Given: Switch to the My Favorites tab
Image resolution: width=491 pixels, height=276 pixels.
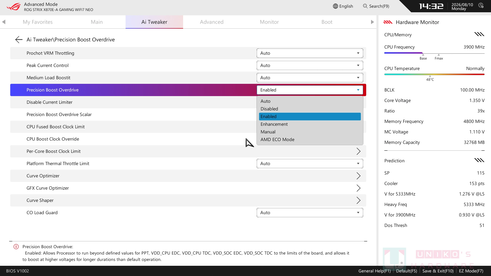Looking at the screenshot, I should coord(38,22).
